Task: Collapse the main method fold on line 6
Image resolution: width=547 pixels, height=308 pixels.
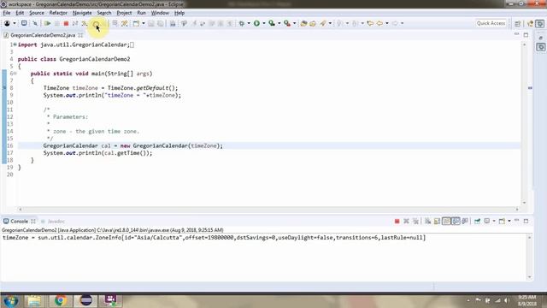Action: [15, 74]
